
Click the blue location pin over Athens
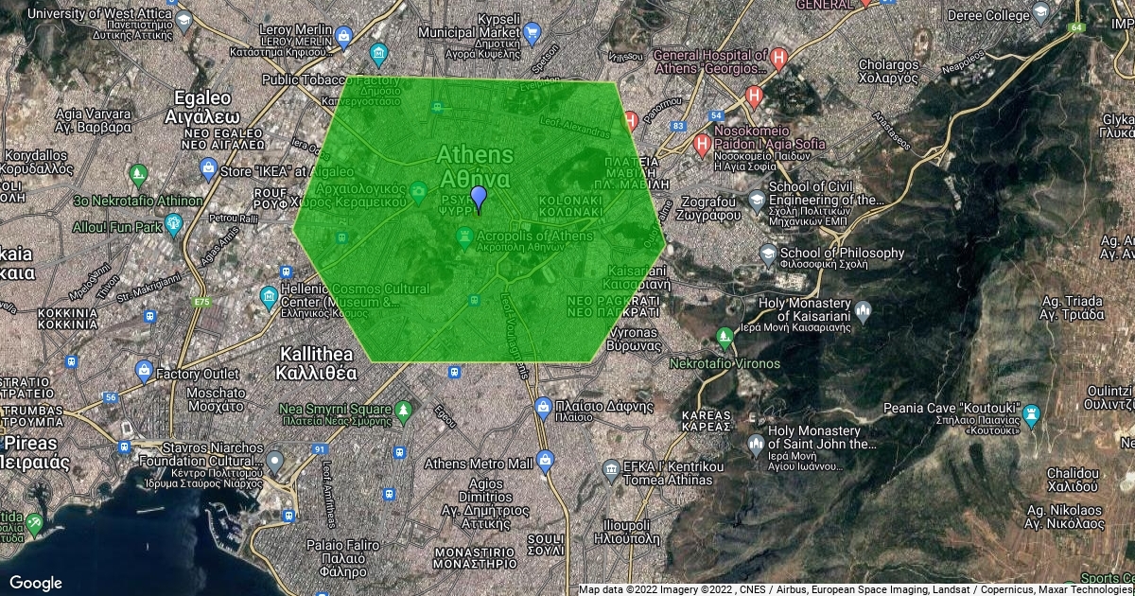[x=479, y=198]
